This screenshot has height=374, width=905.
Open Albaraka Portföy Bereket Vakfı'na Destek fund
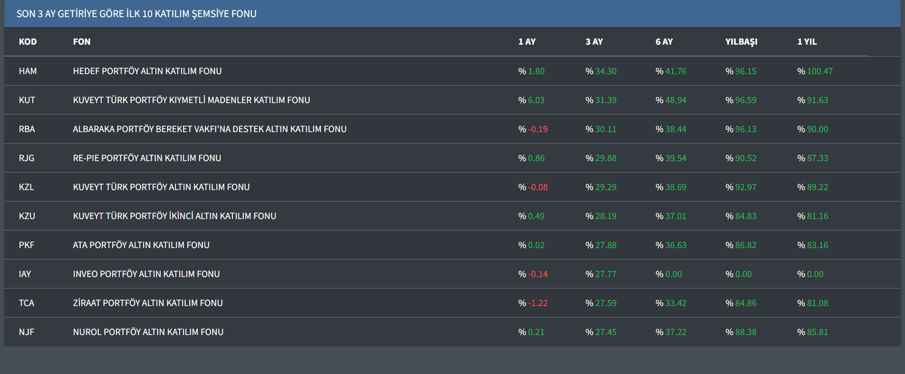click(210, 129)
